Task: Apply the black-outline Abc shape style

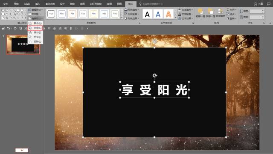Action: point(51,14)
